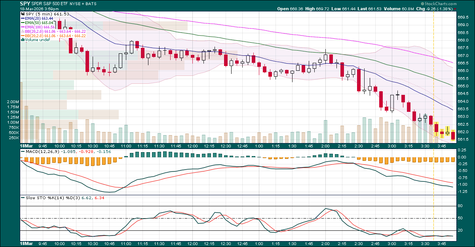475x247 pixels.
Task: Click the 2:00 time label under price panel
Action: point(326,146)
